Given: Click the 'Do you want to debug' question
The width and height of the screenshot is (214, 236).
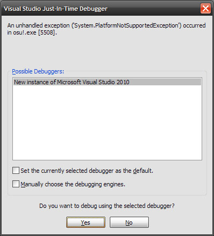Looking at the screenshot, I should [107, 206].
